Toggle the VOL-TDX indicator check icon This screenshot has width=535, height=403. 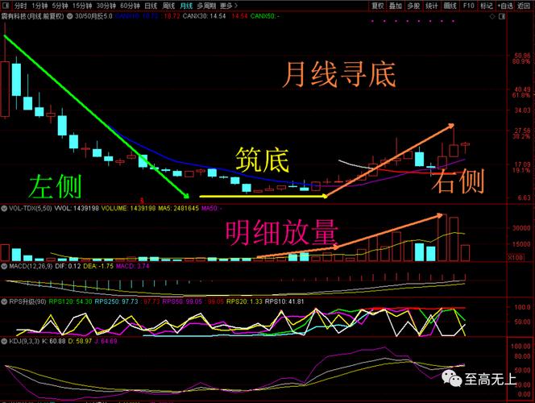[4, 208]
